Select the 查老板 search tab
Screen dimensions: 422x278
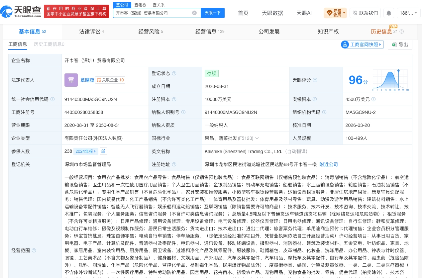[x=140, y=5]
